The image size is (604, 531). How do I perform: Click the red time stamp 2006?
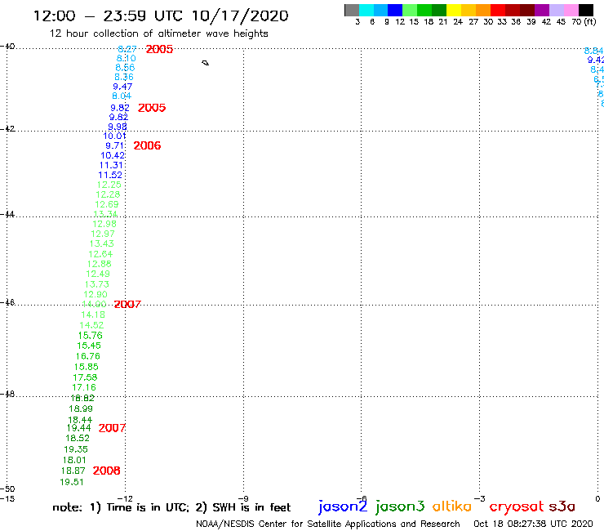(147, 145)
